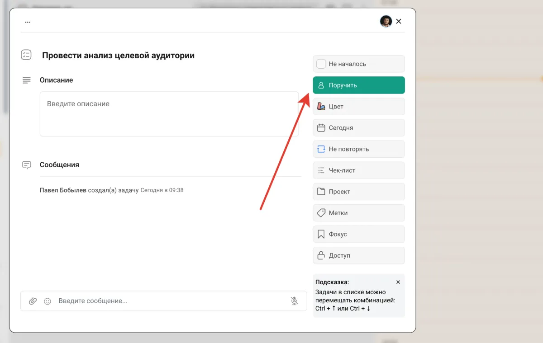Image resolution: width=543 pixels, height=343 pixels.
Task: Click the task type icon beside title
Action: pyautogui.click(x=26, y=55)
